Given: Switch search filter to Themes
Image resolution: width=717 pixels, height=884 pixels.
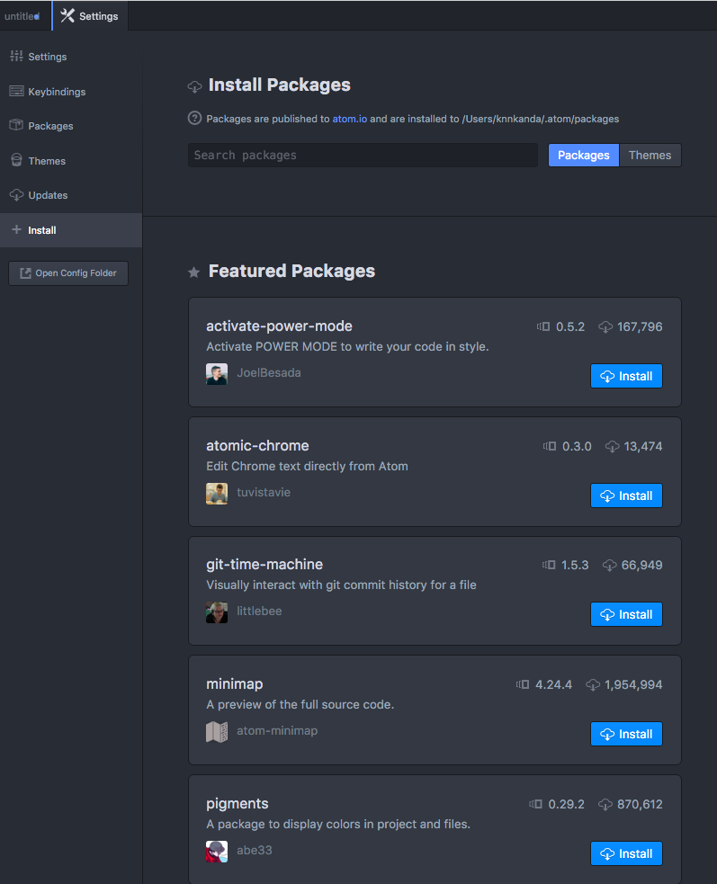Looking at the screenshot, I should click(x=650, y=155).
